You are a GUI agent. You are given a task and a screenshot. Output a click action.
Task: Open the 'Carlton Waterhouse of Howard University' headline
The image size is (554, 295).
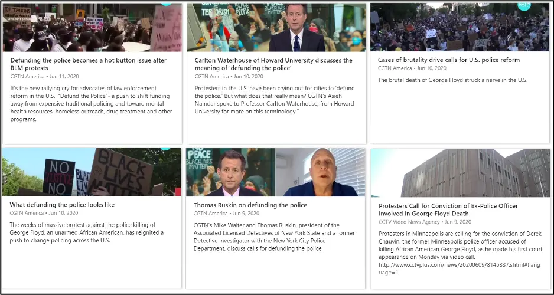click(273, 64)
